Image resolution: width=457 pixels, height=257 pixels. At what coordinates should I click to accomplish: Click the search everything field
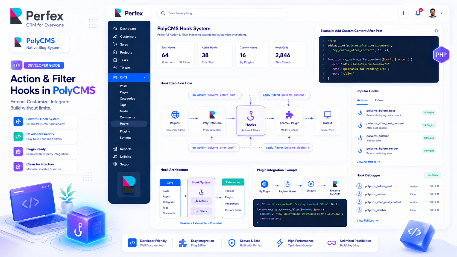[x=222, y=13]
